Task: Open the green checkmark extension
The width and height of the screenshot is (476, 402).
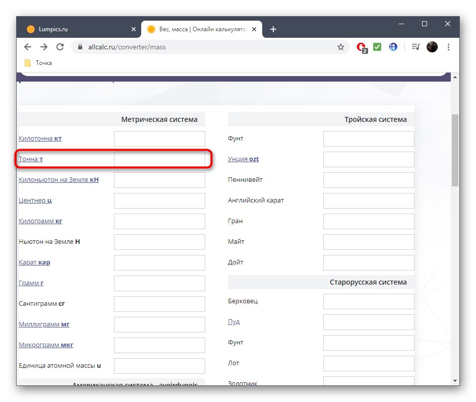Action: click(x=377, y=47)
